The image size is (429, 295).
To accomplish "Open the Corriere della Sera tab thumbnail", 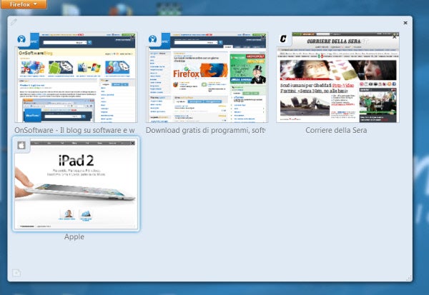I will tap(337, 78).
